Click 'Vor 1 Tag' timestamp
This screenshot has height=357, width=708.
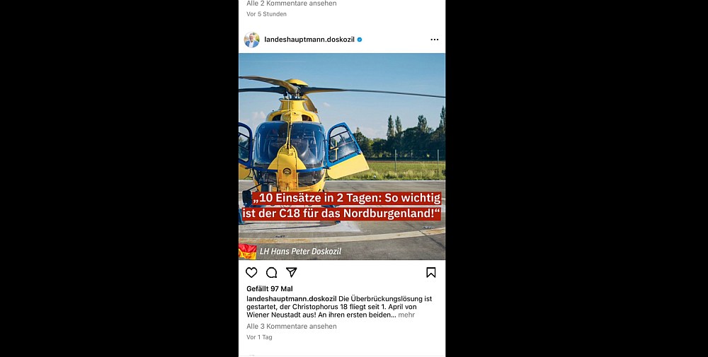[x=259, y=337]
